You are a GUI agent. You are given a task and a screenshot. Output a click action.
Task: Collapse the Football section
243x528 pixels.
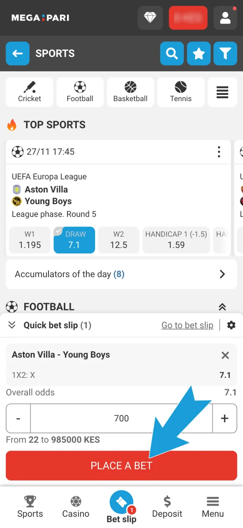[222, 307]
